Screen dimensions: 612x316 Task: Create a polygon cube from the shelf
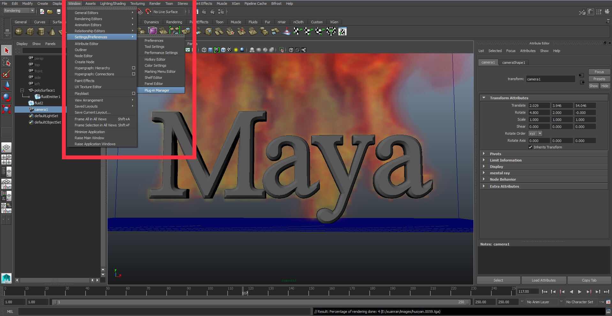point(30,32)
